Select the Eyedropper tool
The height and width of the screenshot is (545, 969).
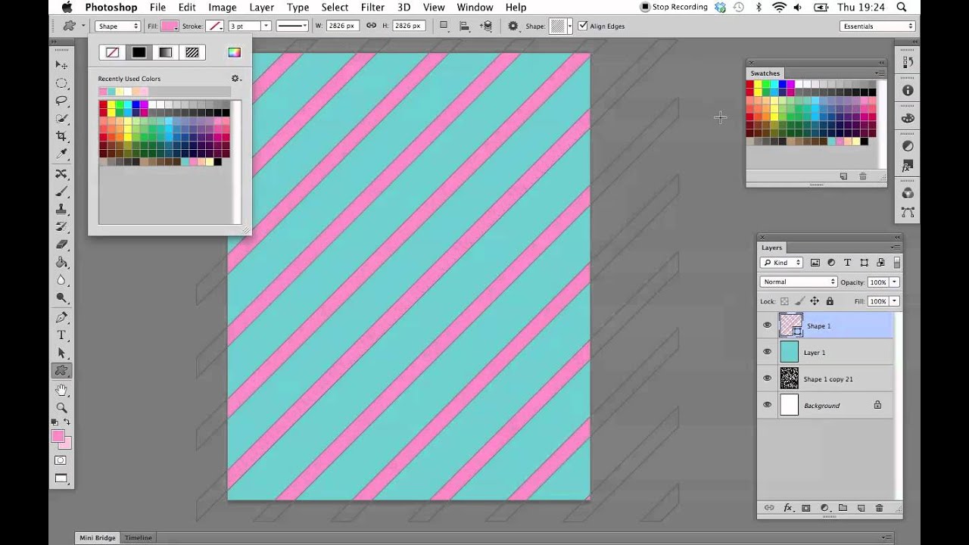[x=61, y=154]
